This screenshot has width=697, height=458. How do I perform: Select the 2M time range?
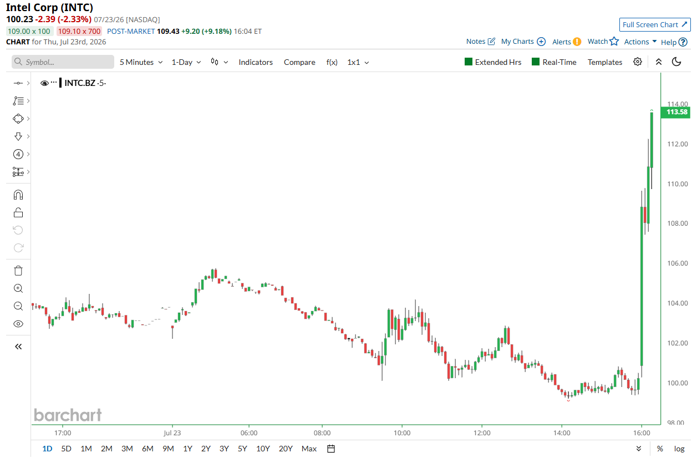tap(106, 449)
